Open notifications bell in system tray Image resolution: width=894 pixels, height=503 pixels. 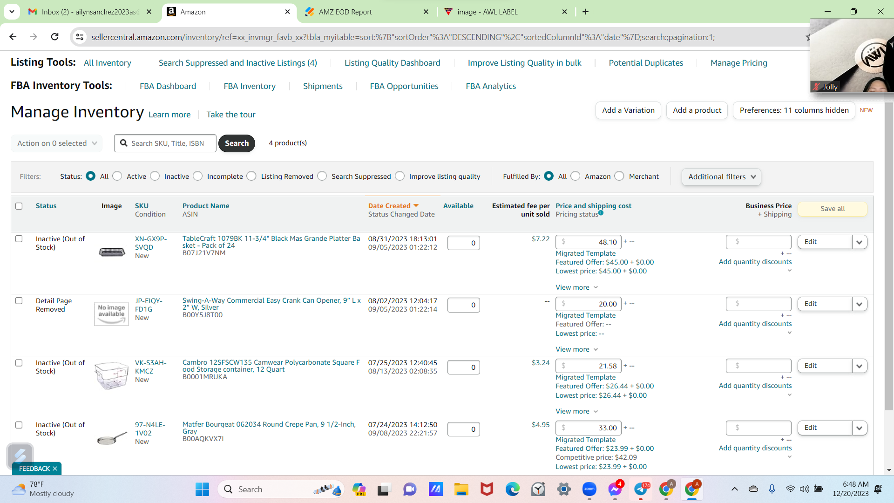tap(878, 489)
